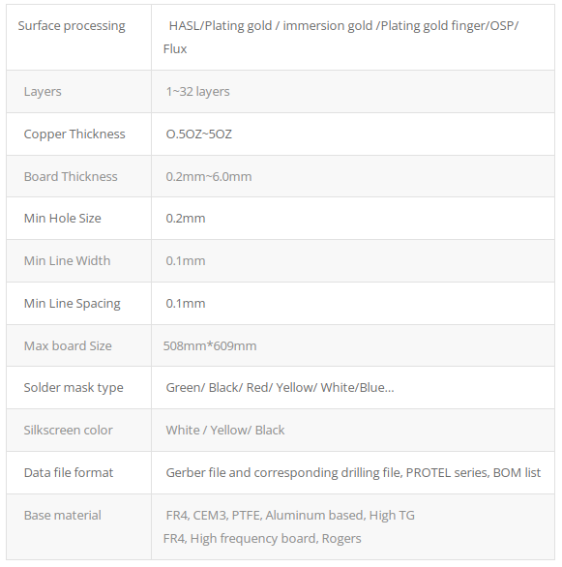Click the Board Thickness label
The width and height of the screenshot is (562, 567).
coord(71,176)
